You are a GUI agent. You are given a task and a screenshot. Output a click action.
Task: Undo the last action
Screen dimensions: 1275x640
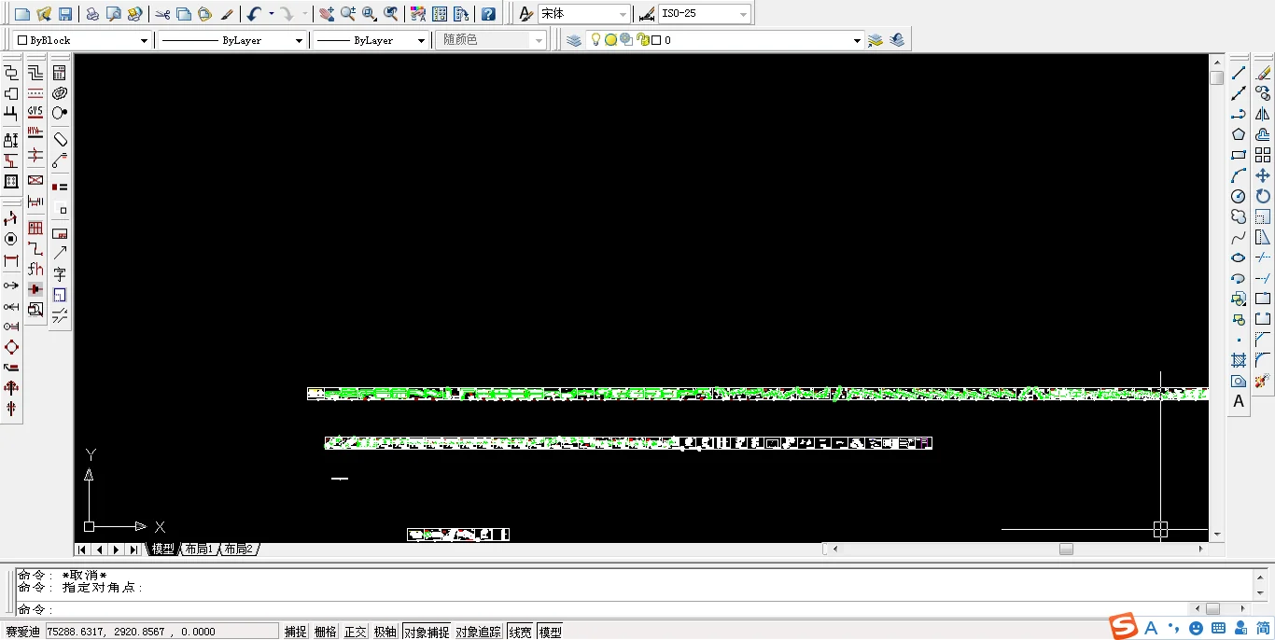254,14
